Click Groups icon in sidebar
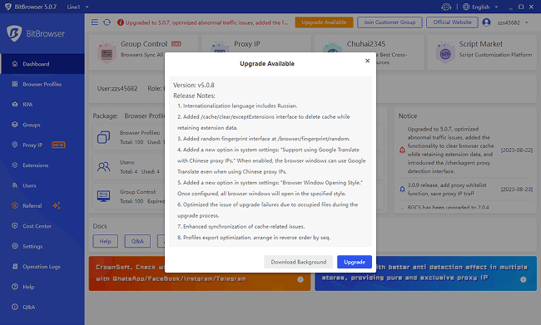The image size is (541, 325). [x=15, y=125]
